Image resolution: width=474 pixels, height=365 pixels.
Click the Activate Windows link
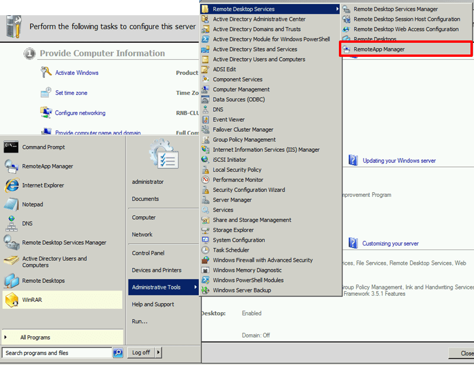coord(76,73)
